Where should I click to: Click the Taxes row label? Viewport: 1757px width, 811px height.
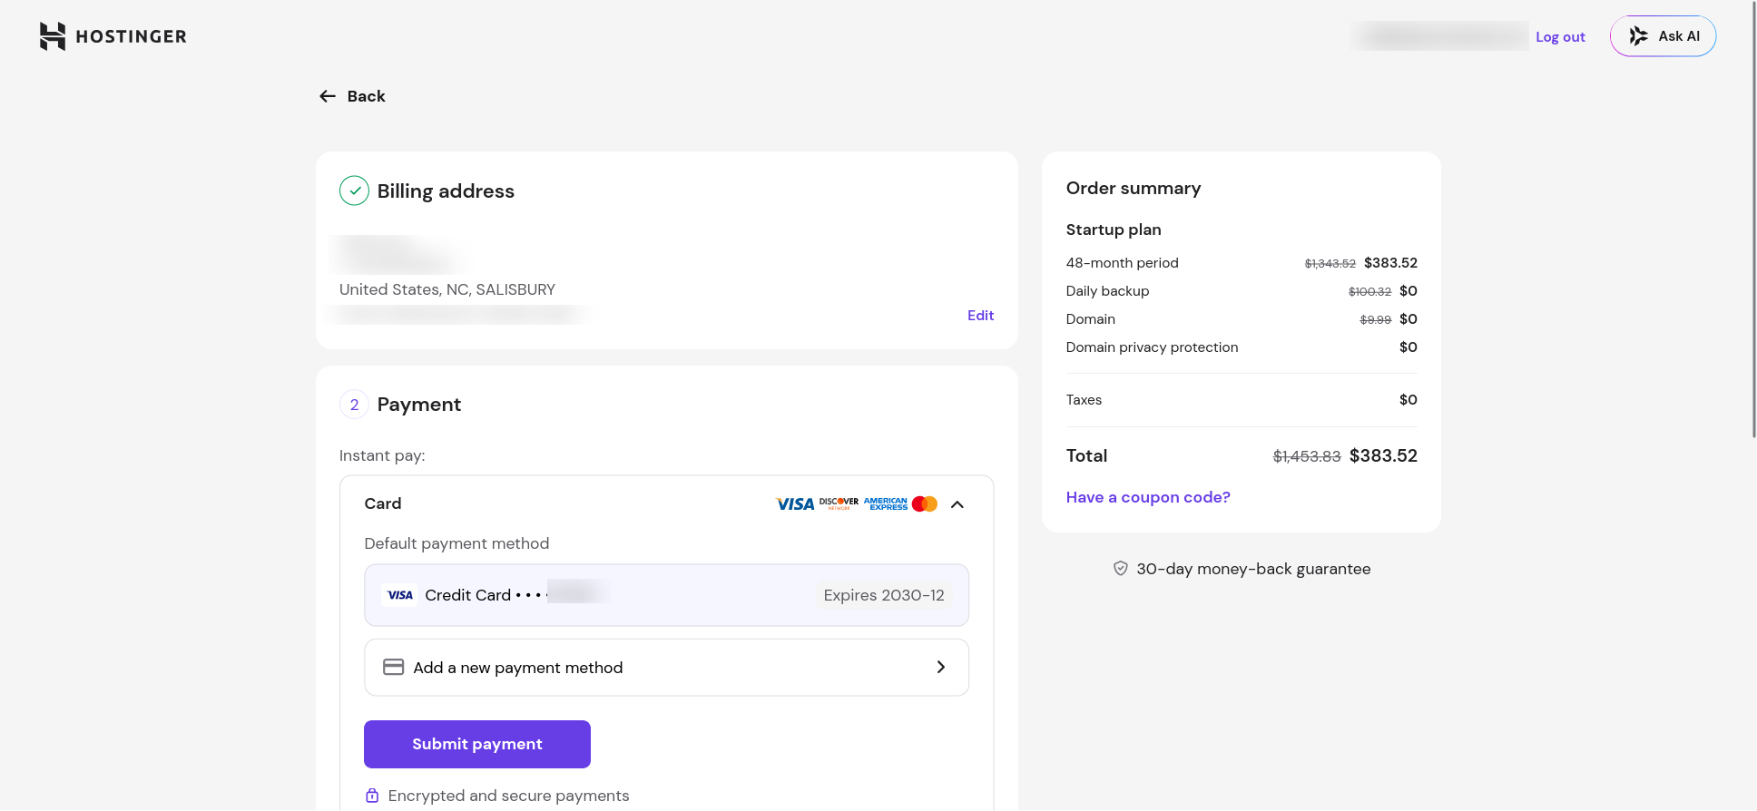coord(1084,400)
